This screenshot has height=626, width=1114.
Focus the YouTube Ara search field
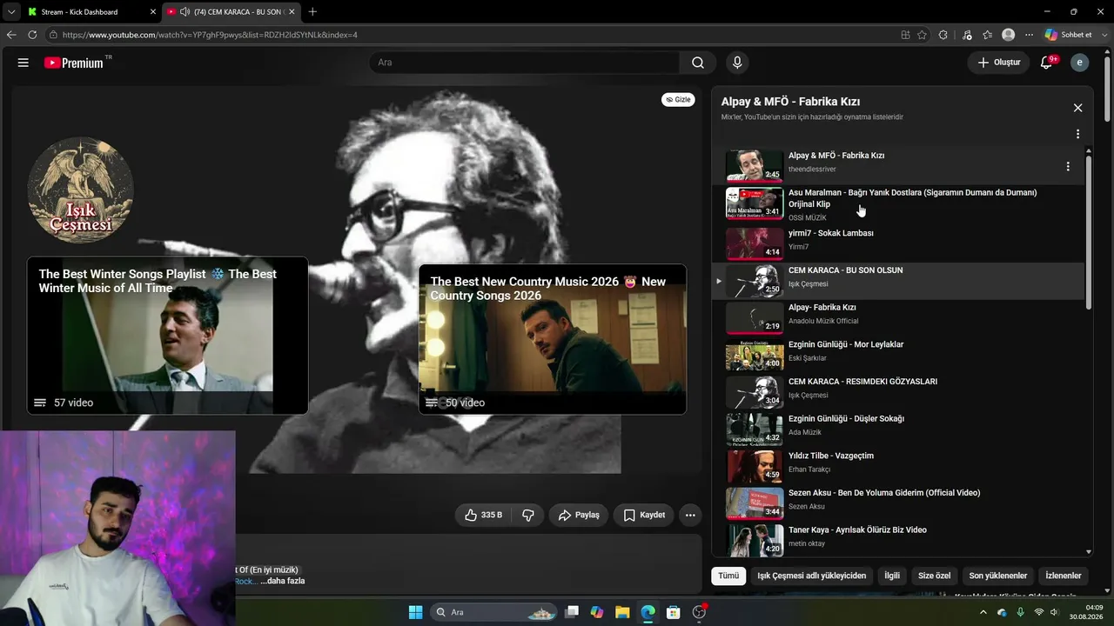[525, 63]
